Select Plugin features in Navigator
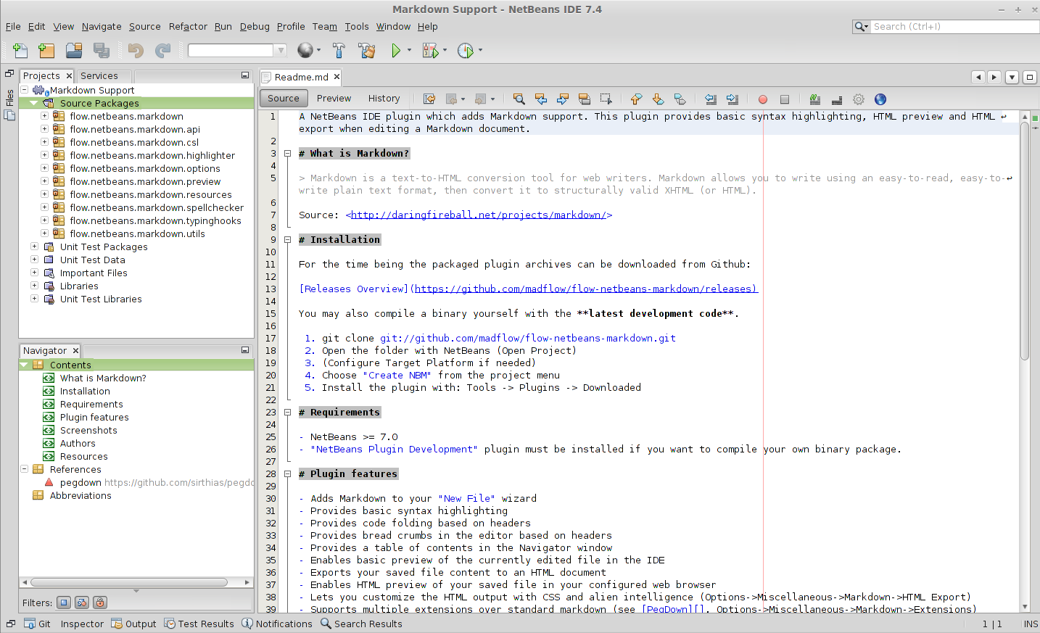This screenshot has height=633, width=1040. tap(94, 417)
